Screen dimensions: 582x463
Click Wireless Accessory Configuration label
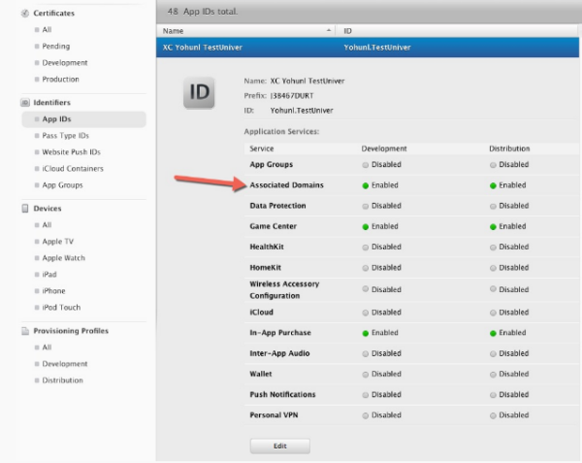[284, 289]
